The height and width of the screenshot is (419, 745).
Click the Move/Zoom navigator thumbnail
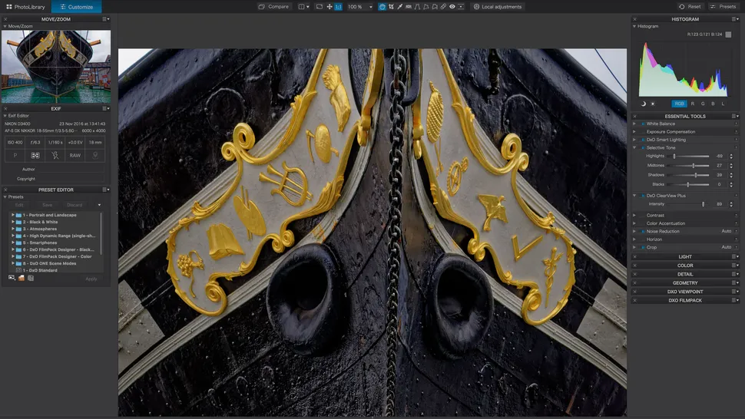55,67
